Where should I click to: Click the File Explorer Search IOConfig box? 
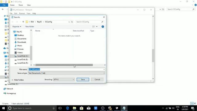[181, 9]
